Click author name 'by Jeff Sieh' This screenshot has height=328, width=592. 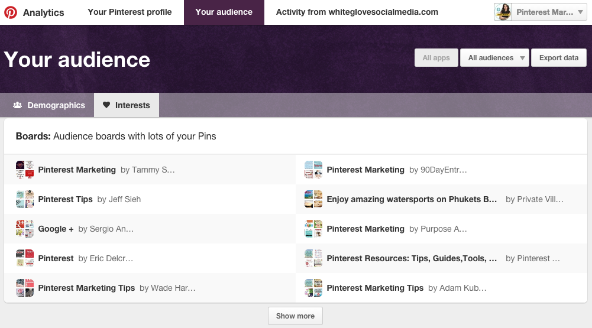[119, 199]
